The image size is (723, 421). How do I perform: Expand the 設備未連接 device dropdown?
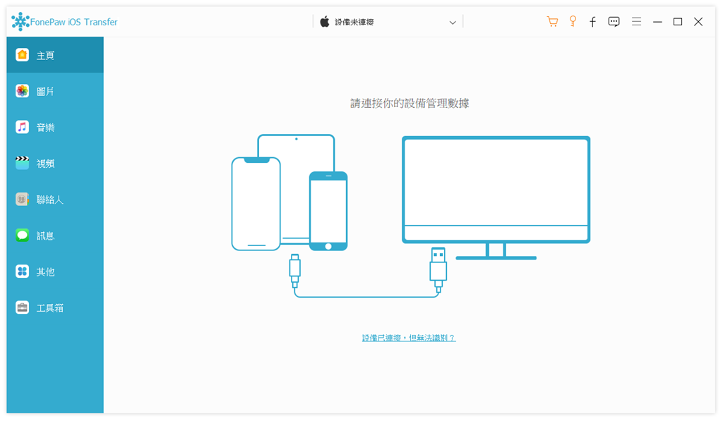coord(388,22)
